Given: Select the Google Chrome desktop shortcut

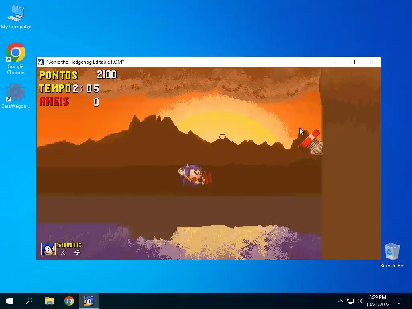Looking at the screenshot, I should 16,59.
